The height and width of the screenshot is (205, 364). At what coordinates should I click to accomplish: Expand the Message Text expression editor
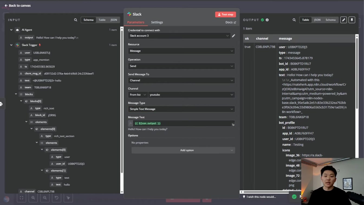point(233,125)
